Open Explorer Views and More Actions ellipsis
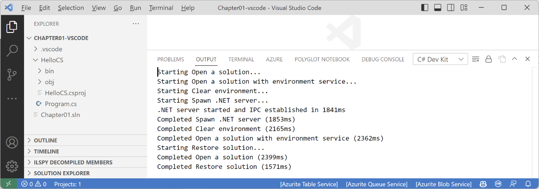 click(x=136, y=24)
